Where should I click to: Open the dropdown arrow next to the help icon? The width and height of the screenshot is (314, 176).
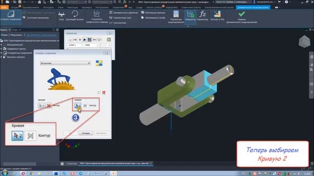click(x=290, y=2)
